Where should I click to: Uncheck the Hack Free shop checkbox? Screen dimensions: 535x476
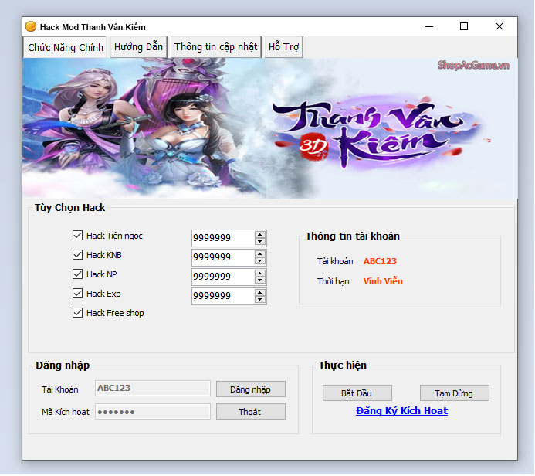point(77,313)
